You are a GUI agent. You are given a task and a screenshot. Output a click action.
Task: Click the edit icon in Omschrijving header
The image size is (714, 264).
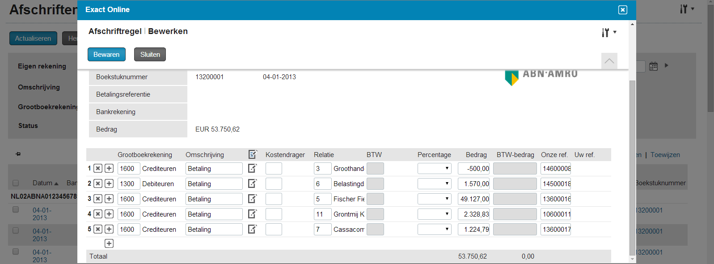pos(253,154)
